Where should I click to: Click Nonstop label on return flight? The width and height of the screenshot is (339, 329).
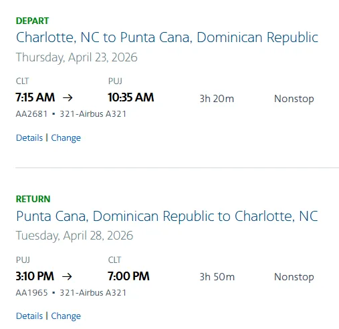click(x=294, y=277)
